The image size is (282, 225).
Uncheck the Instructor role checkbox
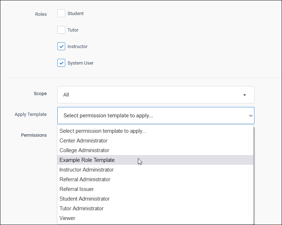tap(61, 46)
